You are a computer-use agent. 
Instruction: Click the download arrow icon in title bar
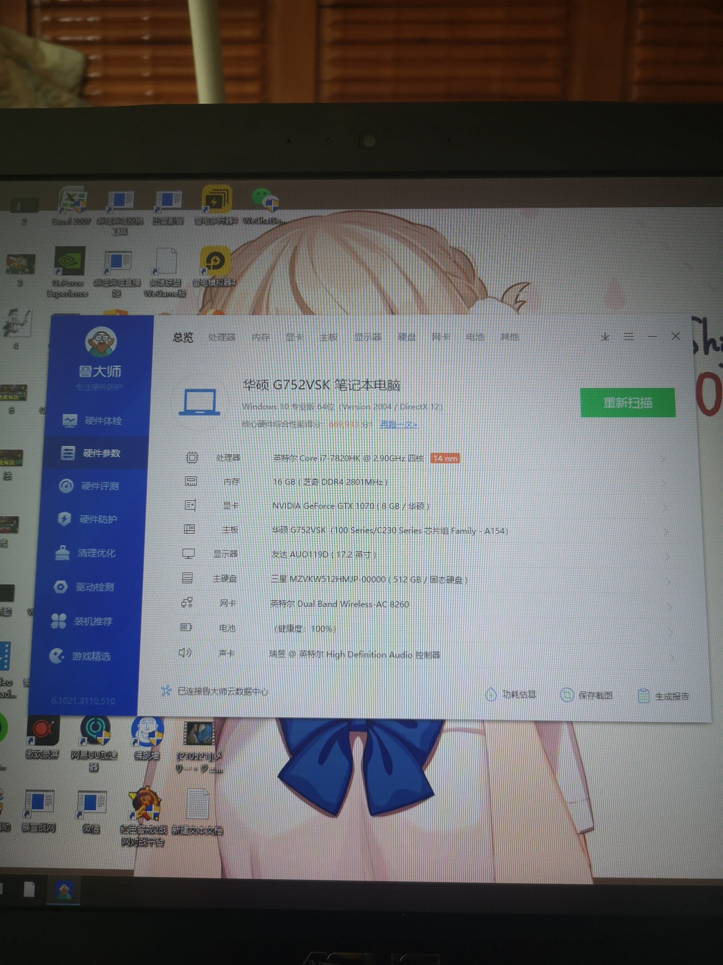[x=605, y=336]
